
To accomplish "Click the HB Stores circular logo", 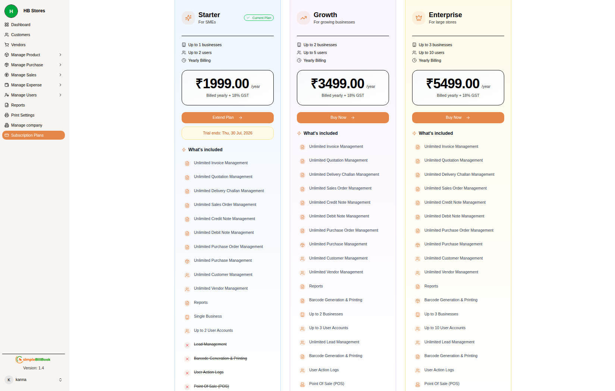I will 11,11.
